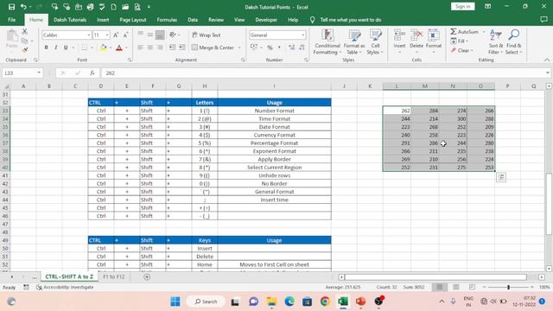Add a new sheet with plus icon
This screenshot has width=553, height=311.
(x=147, y=277)
